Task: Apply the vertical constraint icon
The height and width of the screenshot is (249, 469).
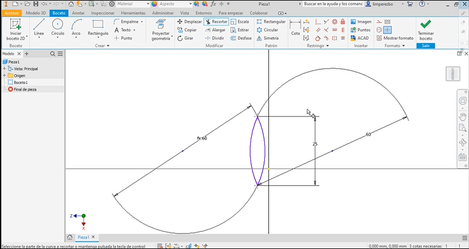Action: coord(343,30)
